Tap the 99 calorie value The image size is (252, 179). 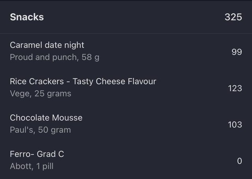(237, 52)
